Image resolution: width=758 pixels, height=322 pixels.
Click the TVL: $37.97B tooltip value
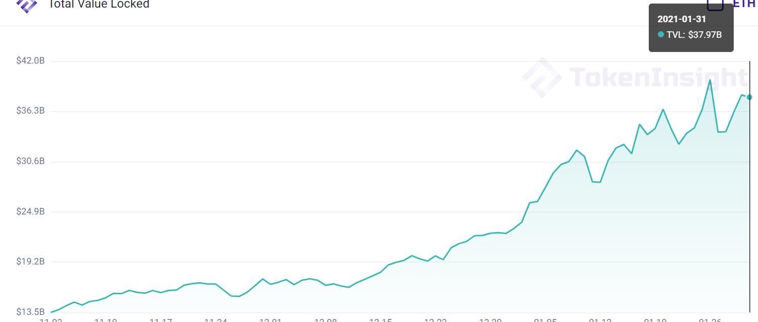[x=694, y=35]
